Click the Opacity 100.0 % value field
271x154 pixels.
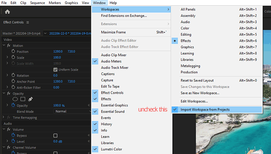59,105
